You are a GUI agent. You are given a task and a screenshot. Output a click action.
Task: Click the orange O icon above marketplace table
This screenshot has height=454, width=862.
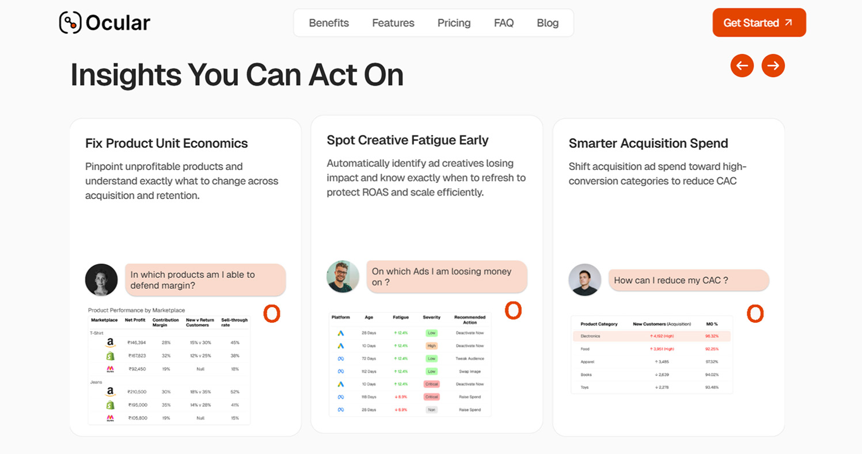(x=272, y=314)
